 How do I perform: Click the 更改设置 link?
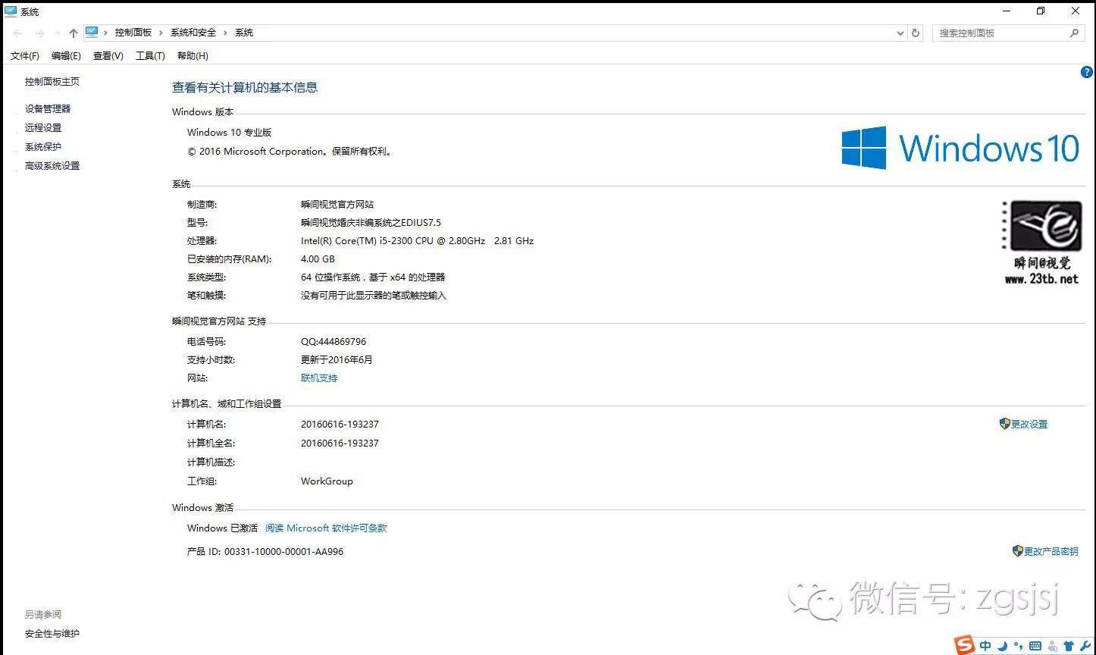[x=1029, y=425]
